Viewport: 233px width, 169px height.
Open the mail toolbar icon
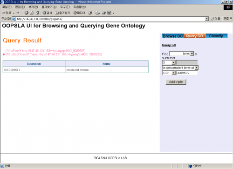click(x=97, y=13)
